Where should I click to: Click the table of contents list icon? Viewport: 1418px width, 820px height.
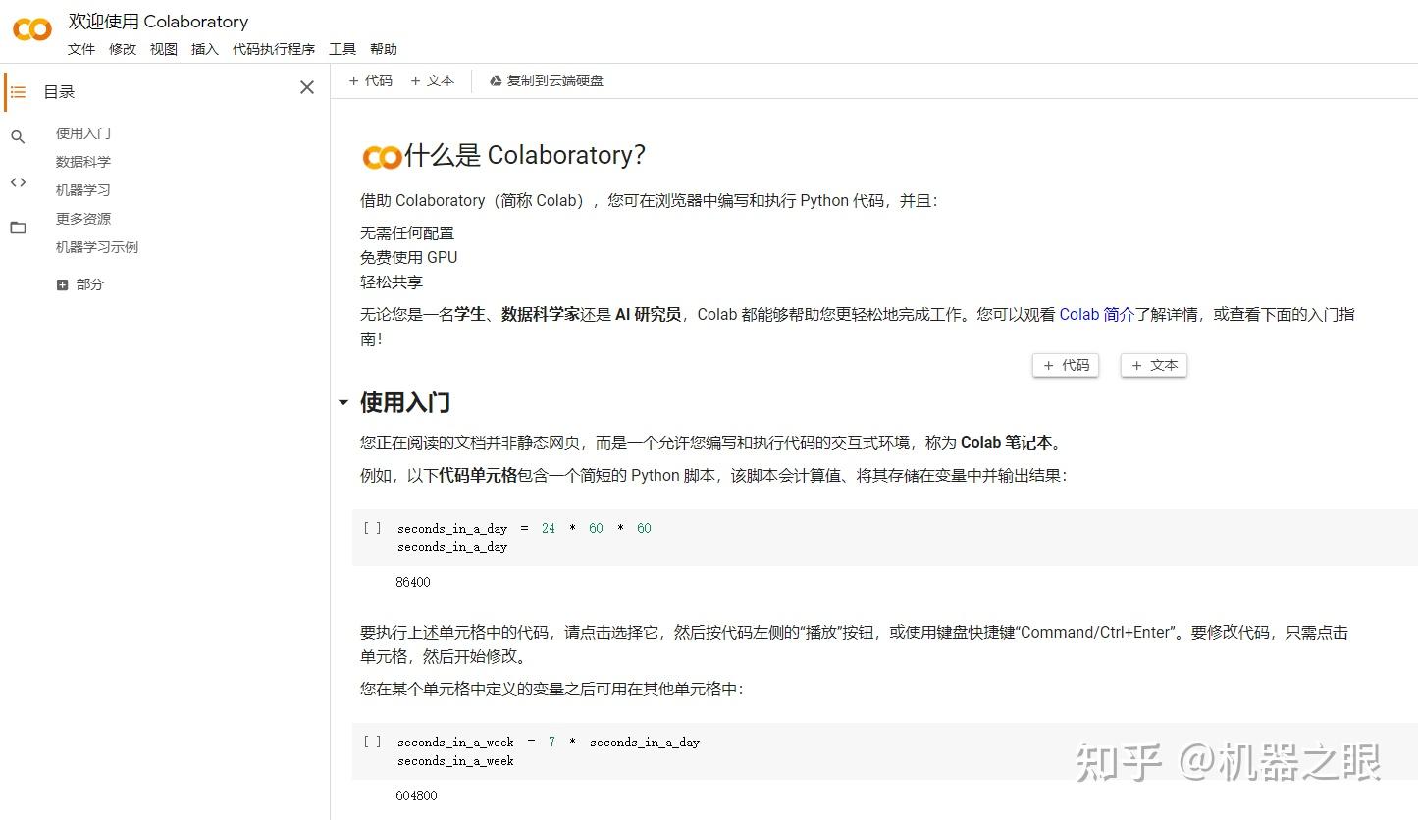tap(18, 91)
